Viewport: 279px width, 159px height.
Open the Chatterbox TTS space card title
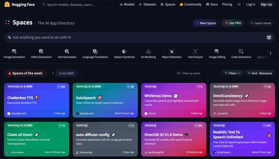pyautogui.click(x=20, y=98)
